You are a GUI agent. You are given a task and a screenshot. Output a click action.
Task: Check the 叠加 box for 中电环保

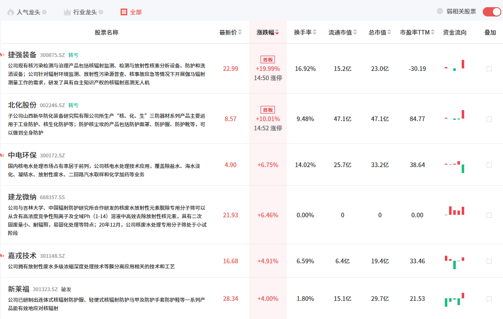click(489, 165)
